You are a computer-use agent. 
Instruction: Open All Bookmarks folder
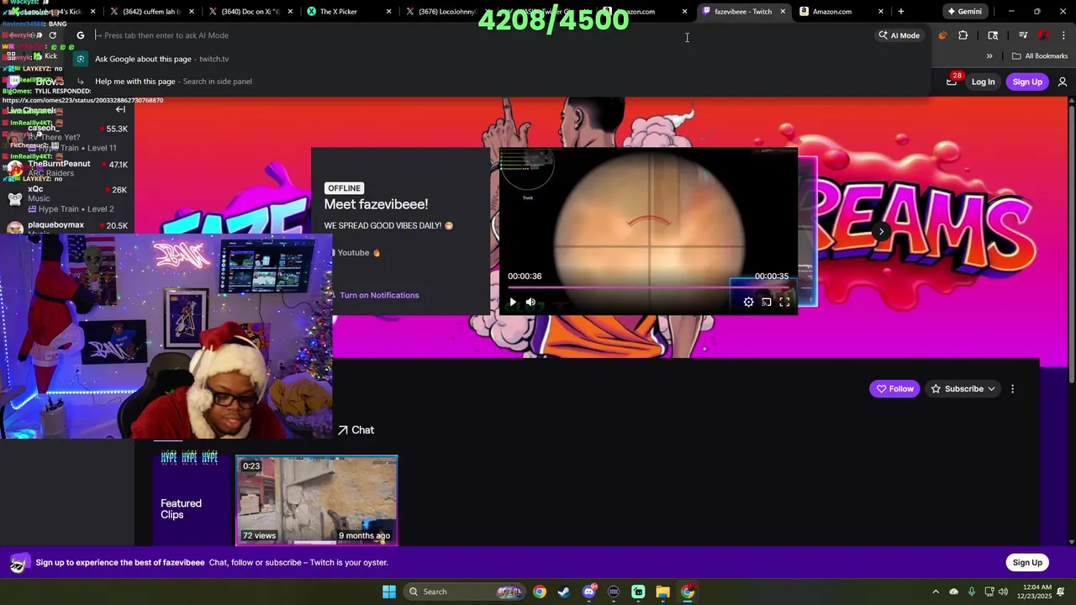(x=1040, y=56)
